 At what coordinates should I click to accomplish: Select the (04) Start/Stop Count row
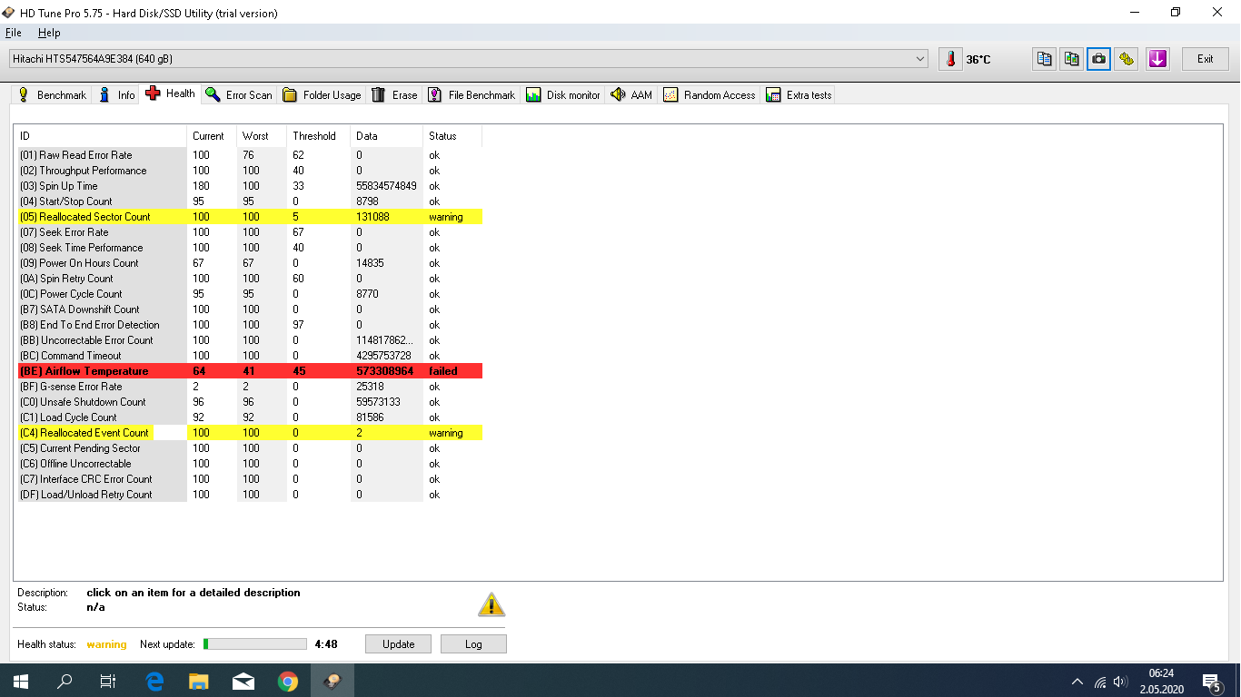click(x=250, y=201)
